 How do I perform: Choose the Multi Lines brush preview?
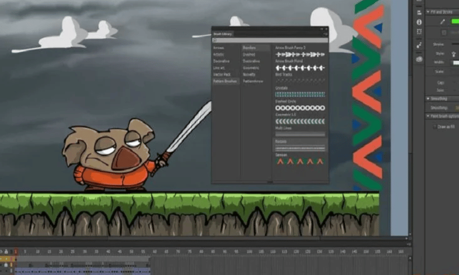[300, 134]
